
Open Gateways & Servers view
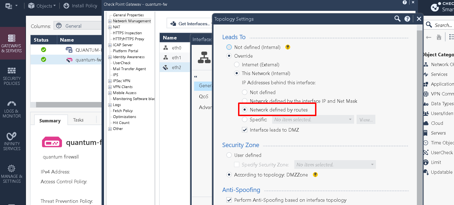pyautogui.click(x=12, y=43)
